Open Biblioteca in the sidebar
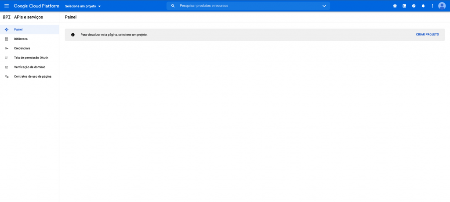 click(x=21, y=39)
